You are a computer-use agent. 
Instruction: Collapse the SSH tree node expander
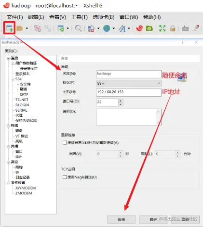[13, 79]
